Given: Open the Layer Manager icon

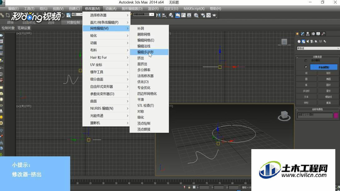Looking at the screenshot, I should pyautogui.click(x=171, y=15).
